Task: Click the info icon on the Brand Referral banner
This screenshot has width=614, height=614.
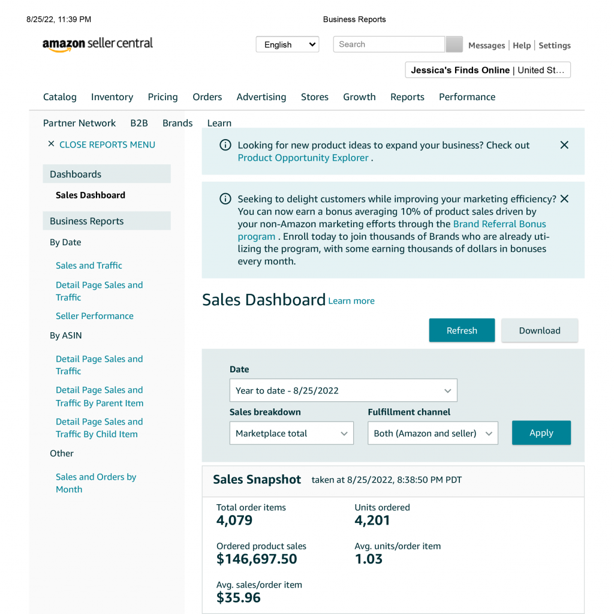Action: (x=225, y=198)
